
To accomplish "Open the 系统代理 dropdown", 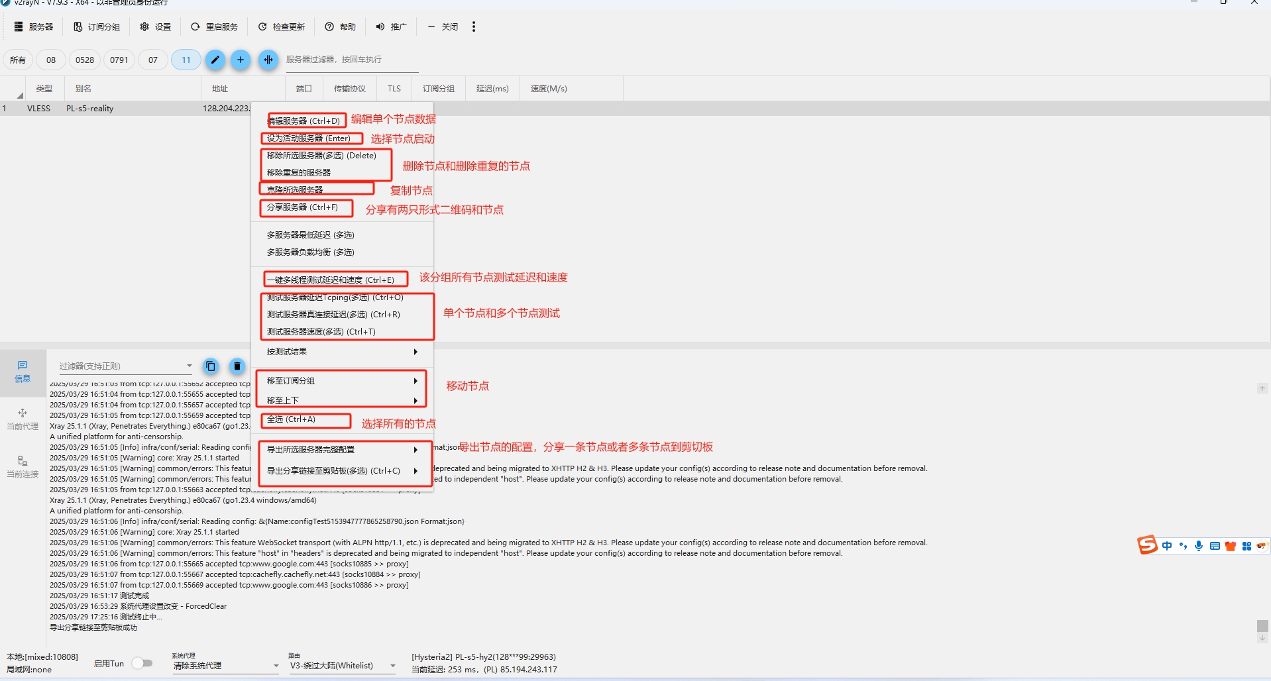I will pos(225,666).
